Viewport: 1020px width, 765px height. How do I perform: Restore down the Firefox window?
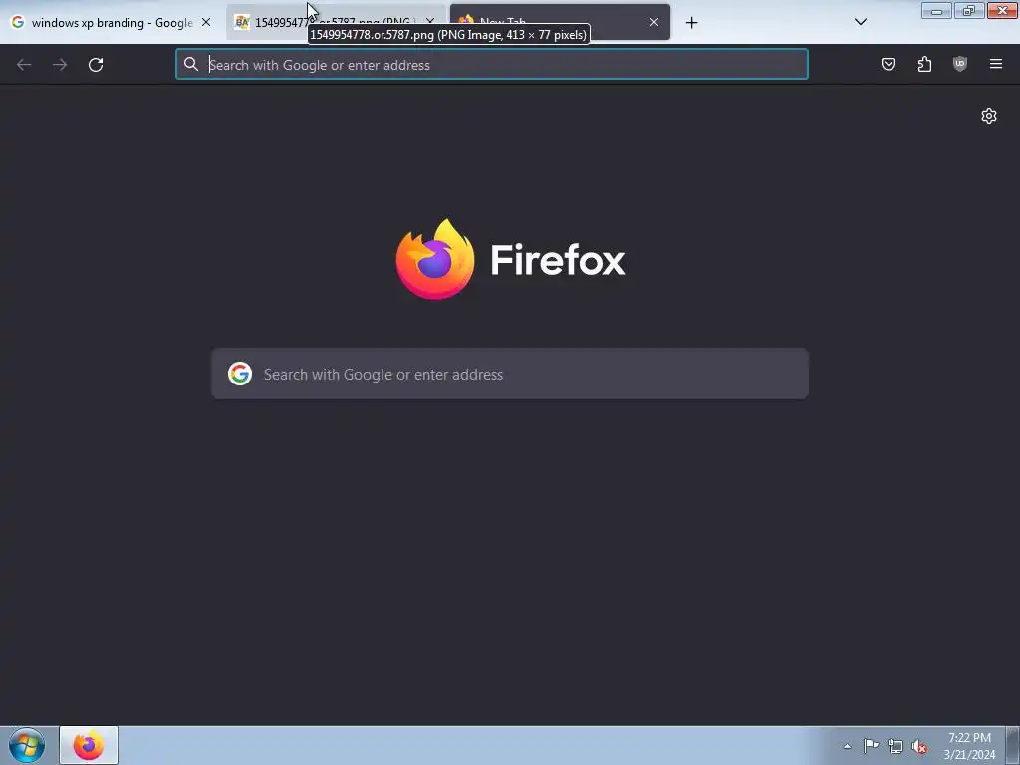[969, 11]
